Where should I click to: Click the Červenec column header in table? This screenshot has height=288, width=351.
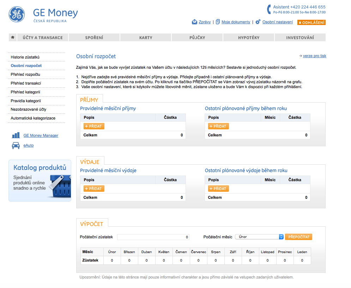point(198,252)
